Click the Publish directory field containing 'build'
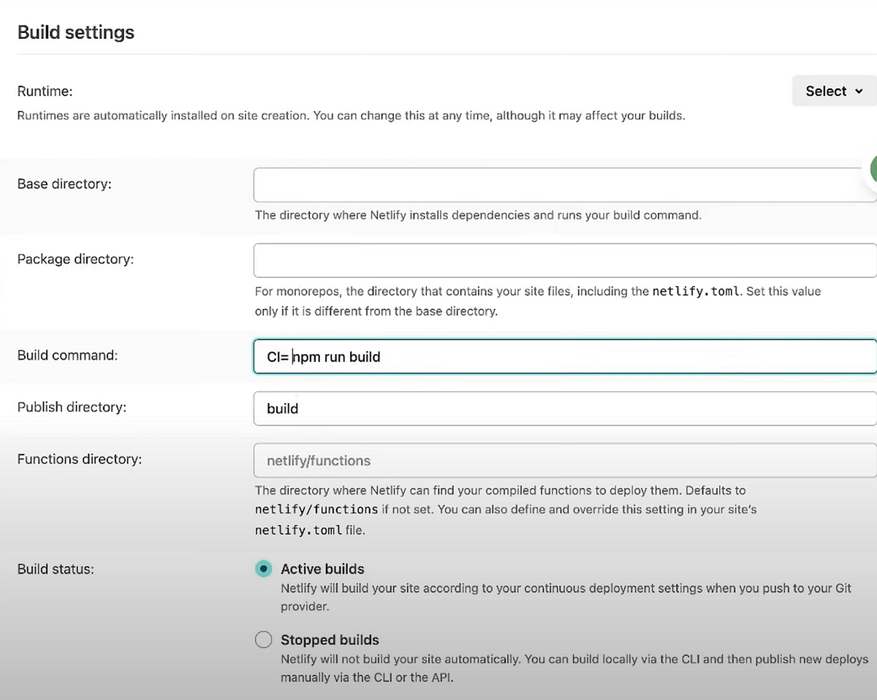The width and height of the screenshot is (877, 700). 563,408
